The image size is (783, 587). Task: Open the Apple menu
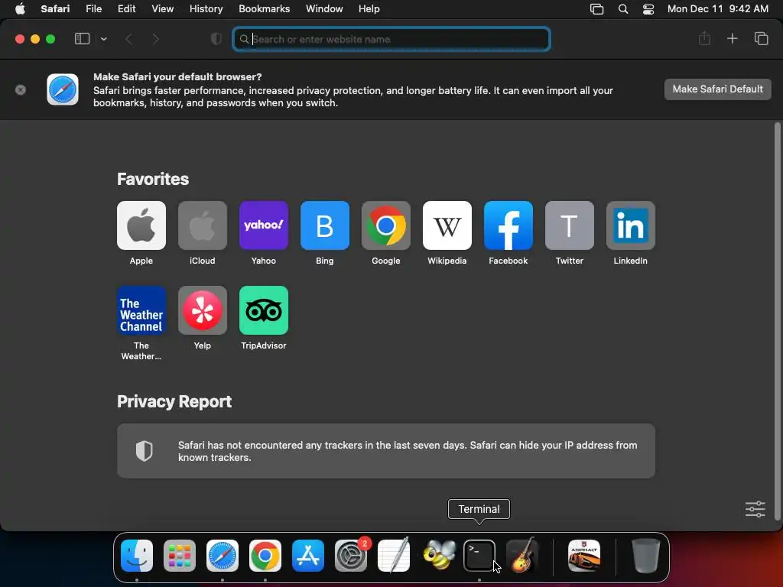20,9
